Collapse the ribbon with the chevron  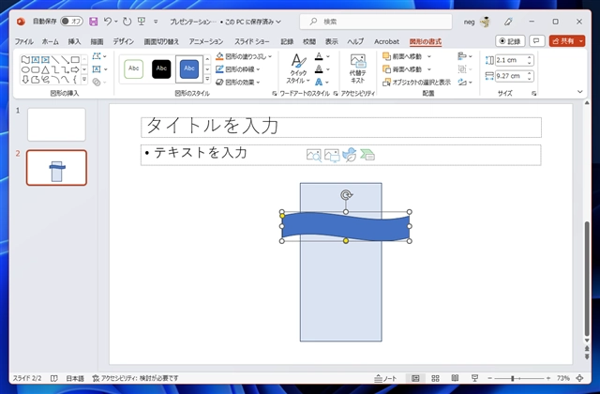579,92
